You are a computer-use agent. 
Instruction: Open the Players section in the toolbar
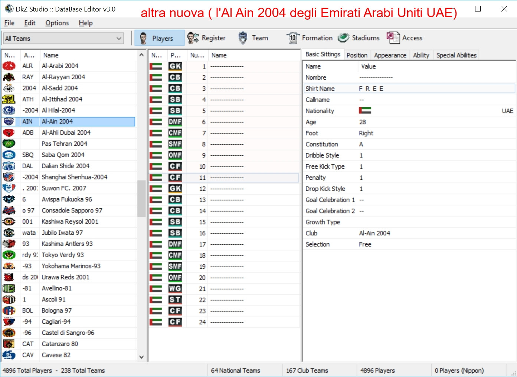[x=159, y=38]
